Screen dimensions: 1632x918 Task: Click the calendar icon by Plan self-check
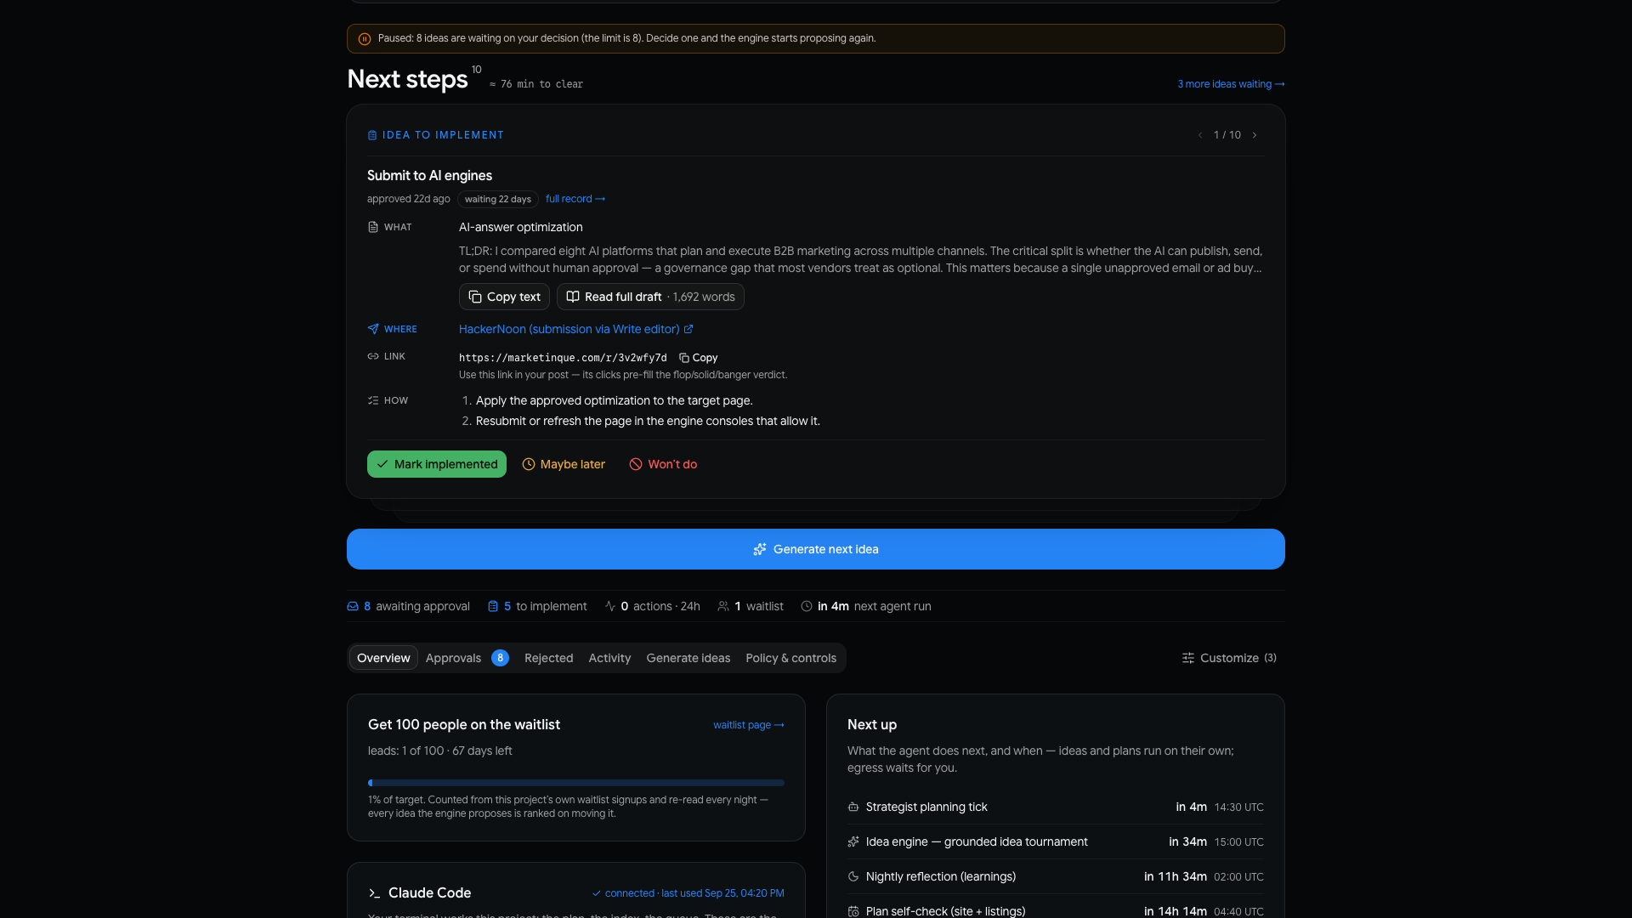point(853,911)
